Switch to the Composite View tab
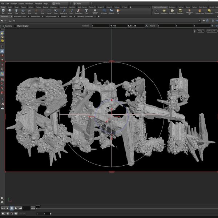 tap(51, 16)
